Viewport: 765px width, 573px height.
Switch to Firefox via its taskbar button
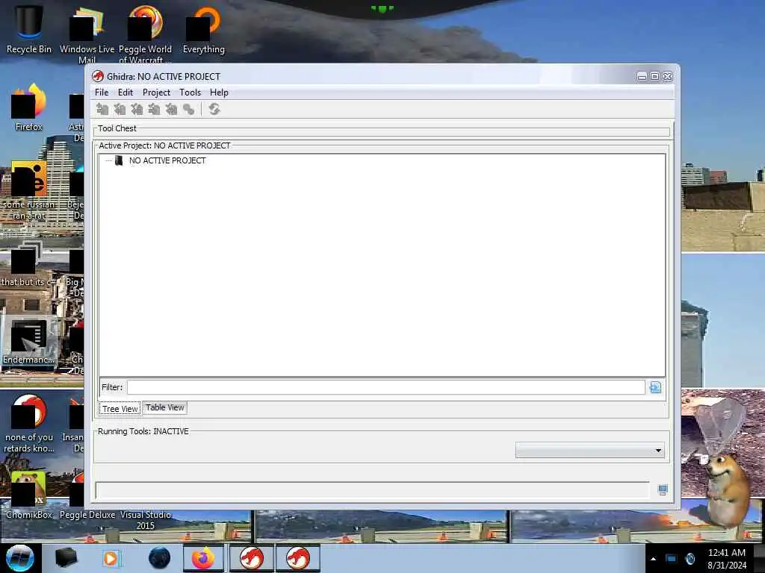(203, 558)
